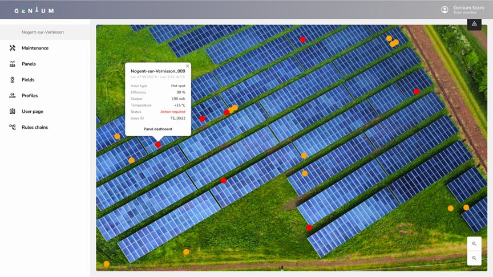Click the solar Panels icon in sidebar

pyautogui.click(x=13, y=64)
